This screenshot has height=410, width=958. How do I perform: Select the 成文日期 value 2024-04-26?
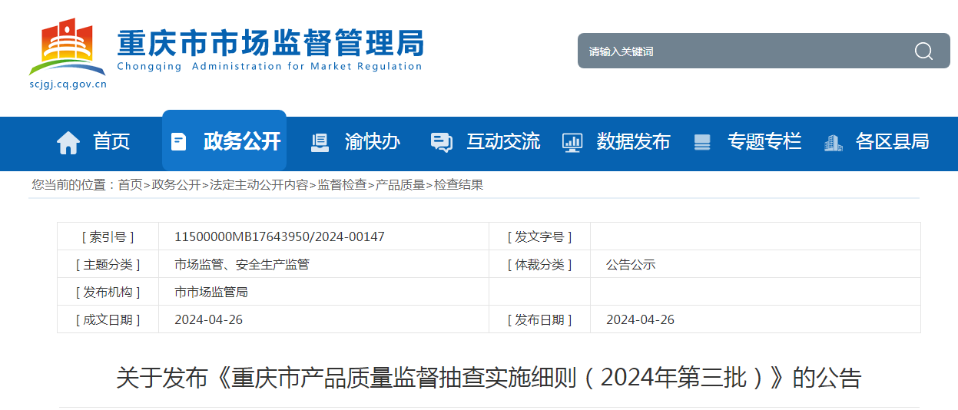[x=209, y=319]
